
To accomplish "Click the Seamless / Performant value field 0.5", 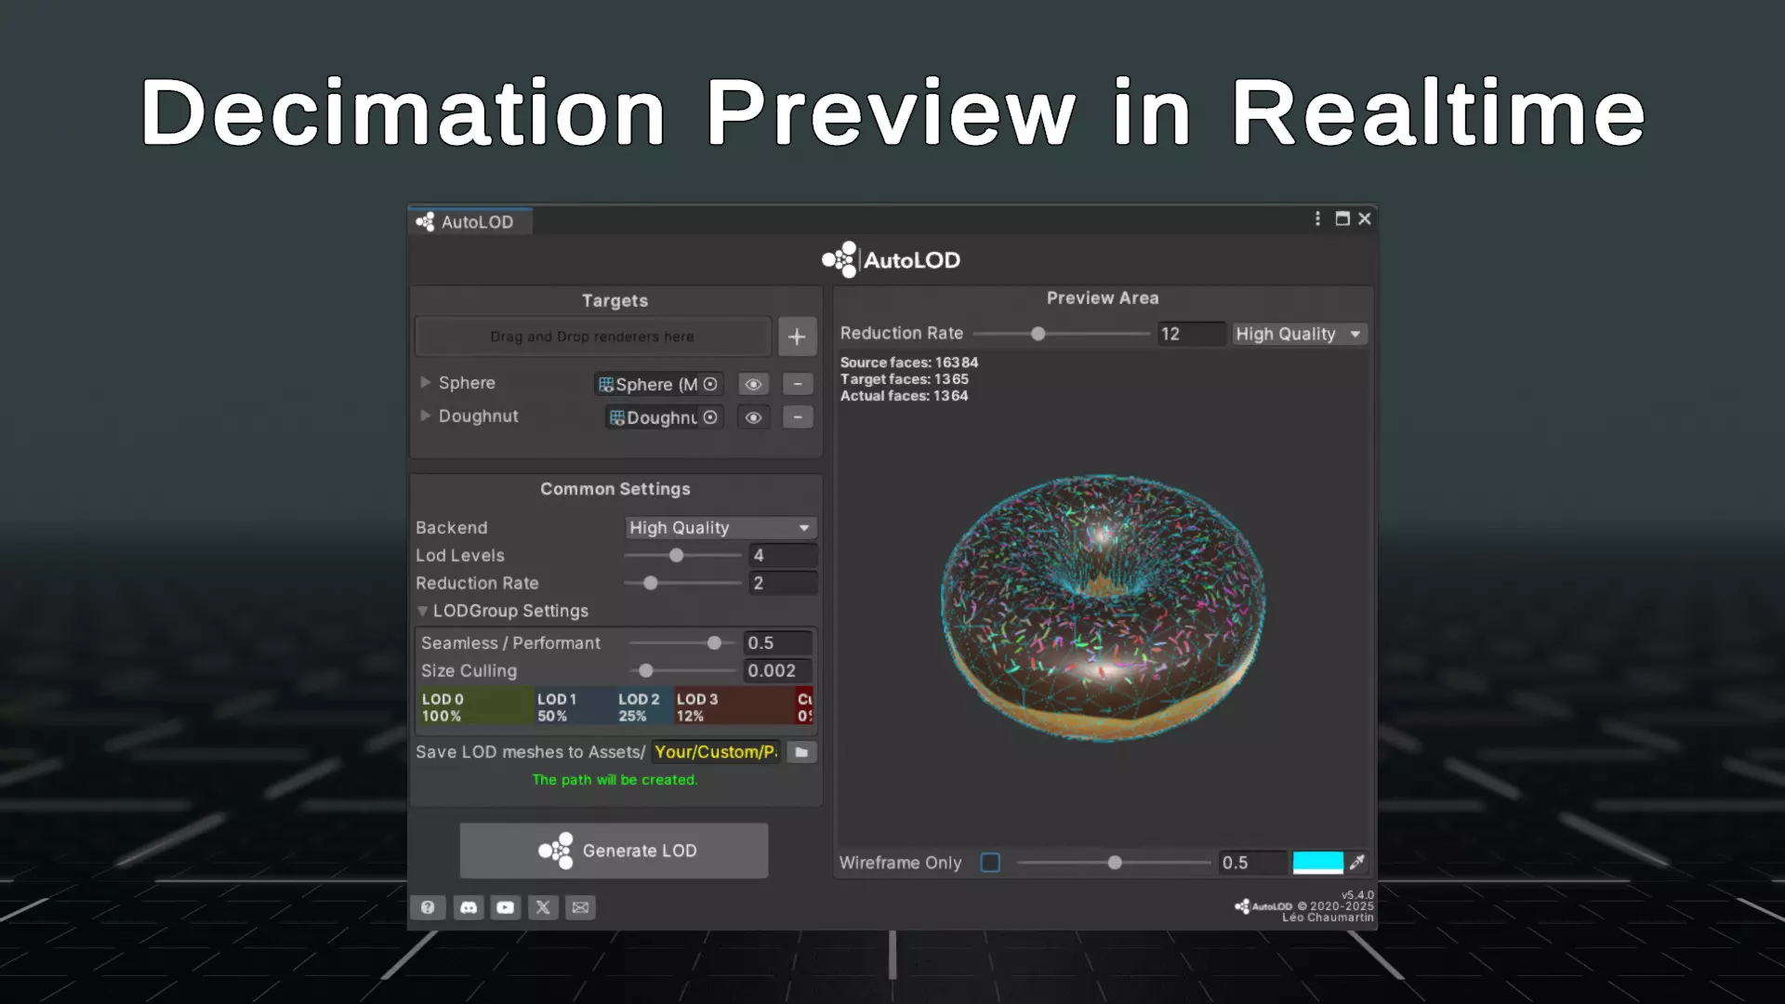I will [778, 642].
